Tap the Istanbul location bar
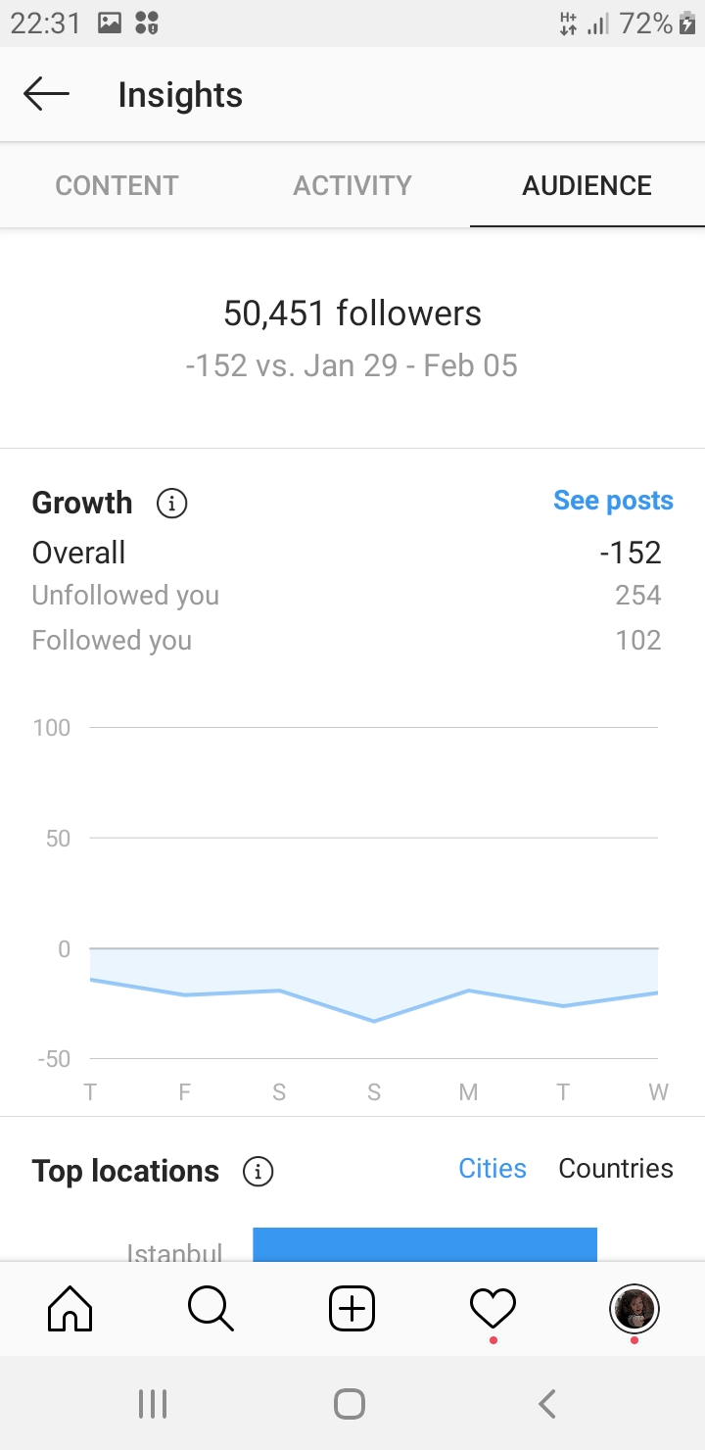 tap(425, 1244)
